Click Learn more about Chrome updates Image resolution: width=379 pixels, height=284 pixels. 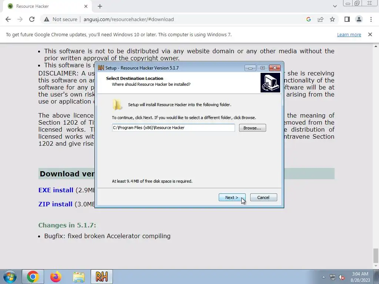pos(349,34)
